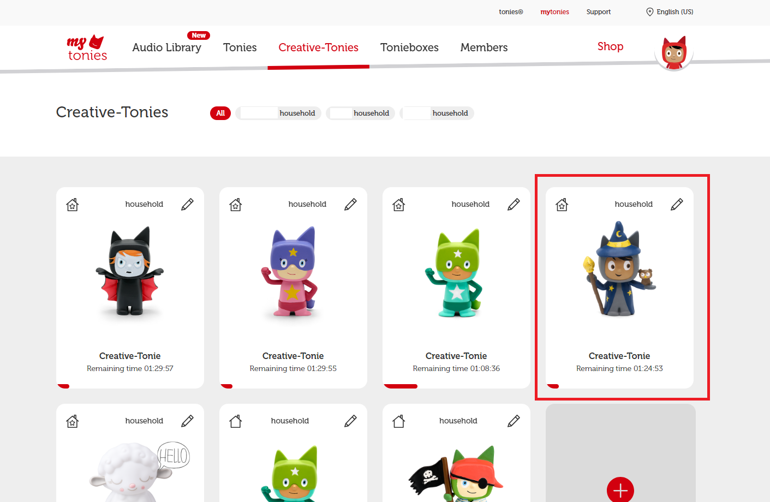Click the New badge above Audio Library
Image resolution: width=770 pixels, height=502 pixels.
(x=199, y=35)
